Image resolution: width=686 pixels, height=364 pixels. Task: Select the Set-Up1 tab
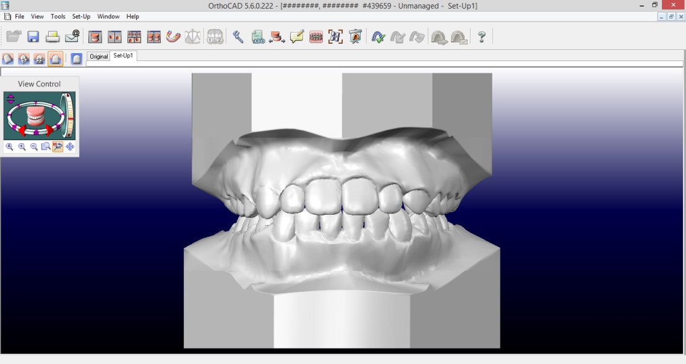coord(123,56)
